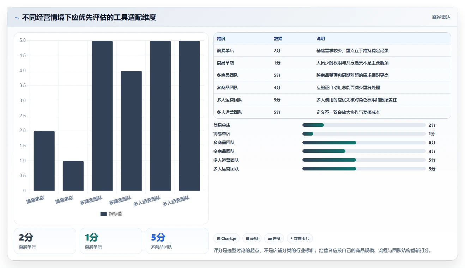Screen dimensions: 465x268
Task: Click the 进度 chip
Action: coord(274,238)
